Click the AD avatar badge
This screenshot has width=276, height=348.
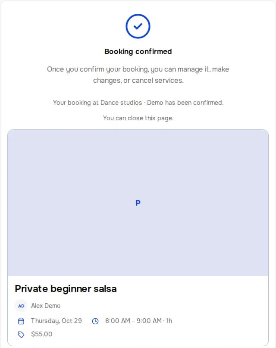tap(21, 306)
